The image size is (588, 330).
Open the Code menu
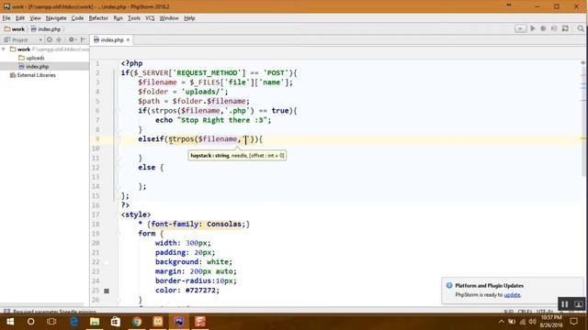coord(77,18)
